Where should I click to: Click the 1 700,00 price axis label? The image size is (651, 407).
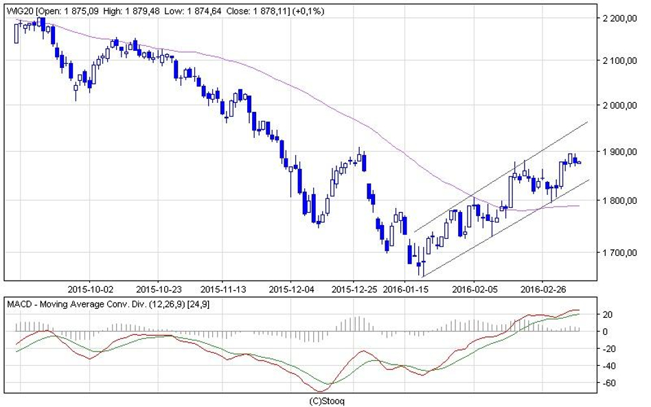(x=621, y=253)
